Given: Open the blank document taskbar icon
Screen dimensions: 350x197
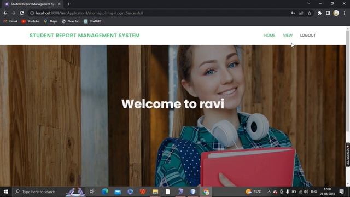Looking at the screenshot, I should [168, 192].
